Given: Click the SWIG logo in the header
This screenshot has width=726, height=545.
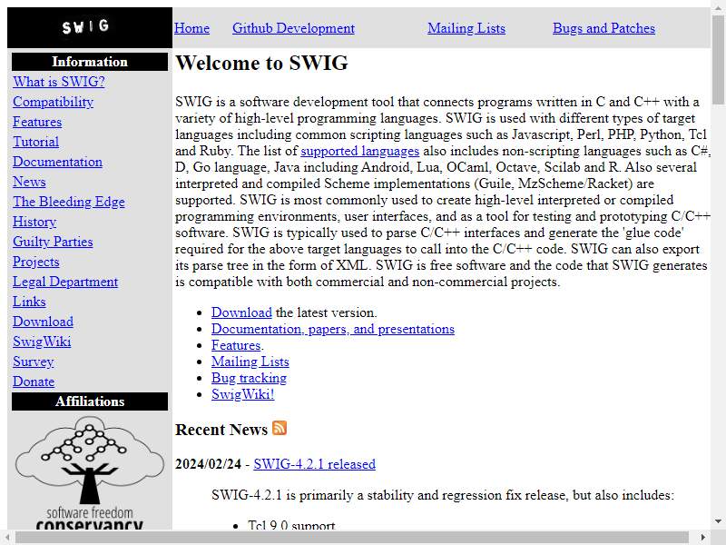Looking at the screenshot, I should [x=85, y=26].
